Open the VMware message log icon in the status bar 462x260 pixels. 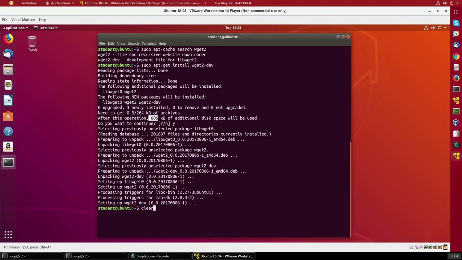(445, 247)
